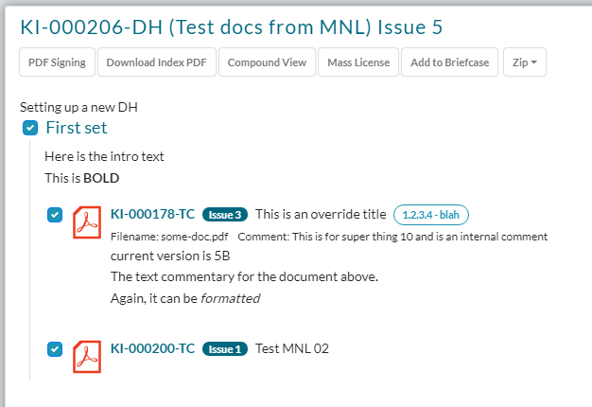The height and width of the screenshot is (407, 592).
Task: Toggle the checkbox beside KI-000200-TC
Action: point(55,349)
